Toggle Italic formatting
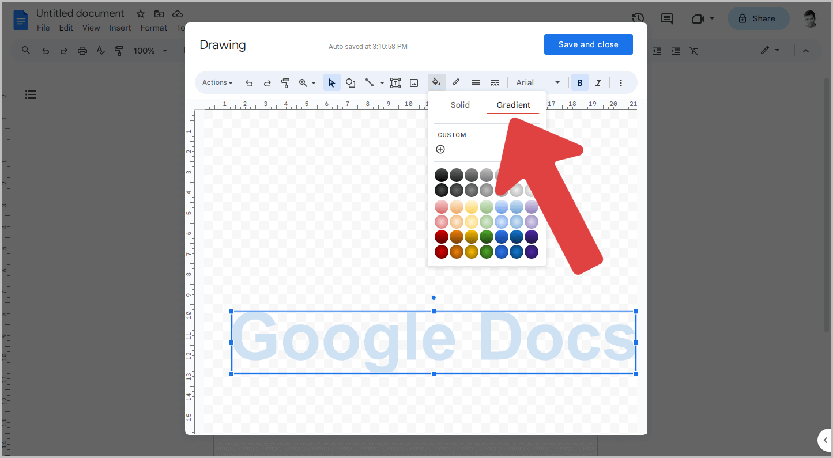Image resolution: width=833 pixels, height=458 pixels. point(598,83)
